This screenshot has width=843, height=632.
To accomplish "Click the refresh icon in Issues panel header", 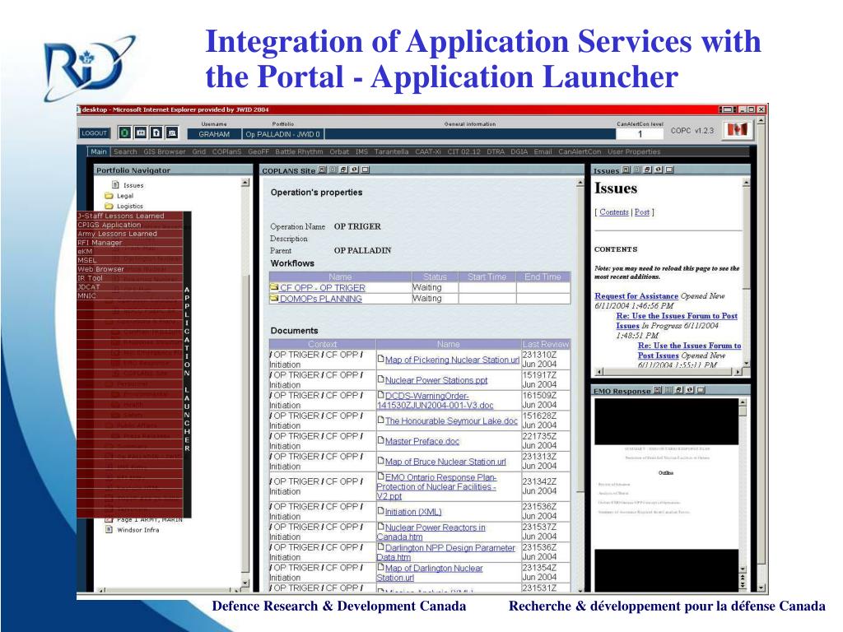I will (659, 170).
